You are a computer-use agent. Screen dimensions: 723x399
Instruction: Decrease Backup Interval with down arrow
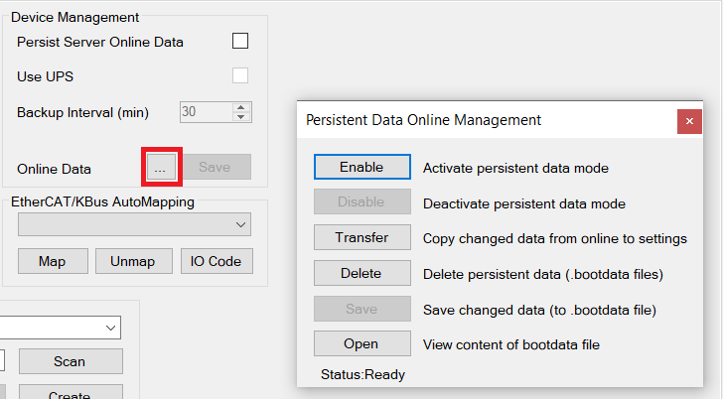(241, 117)
